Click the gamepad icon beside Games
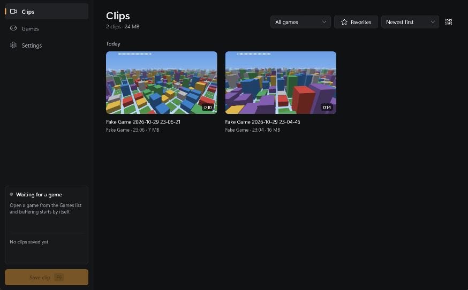This screenshot has width=468, height=290. 13,28
